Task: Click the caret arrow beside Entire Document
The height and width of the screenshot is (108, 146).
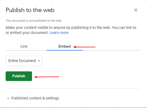Action: (39, 61)
